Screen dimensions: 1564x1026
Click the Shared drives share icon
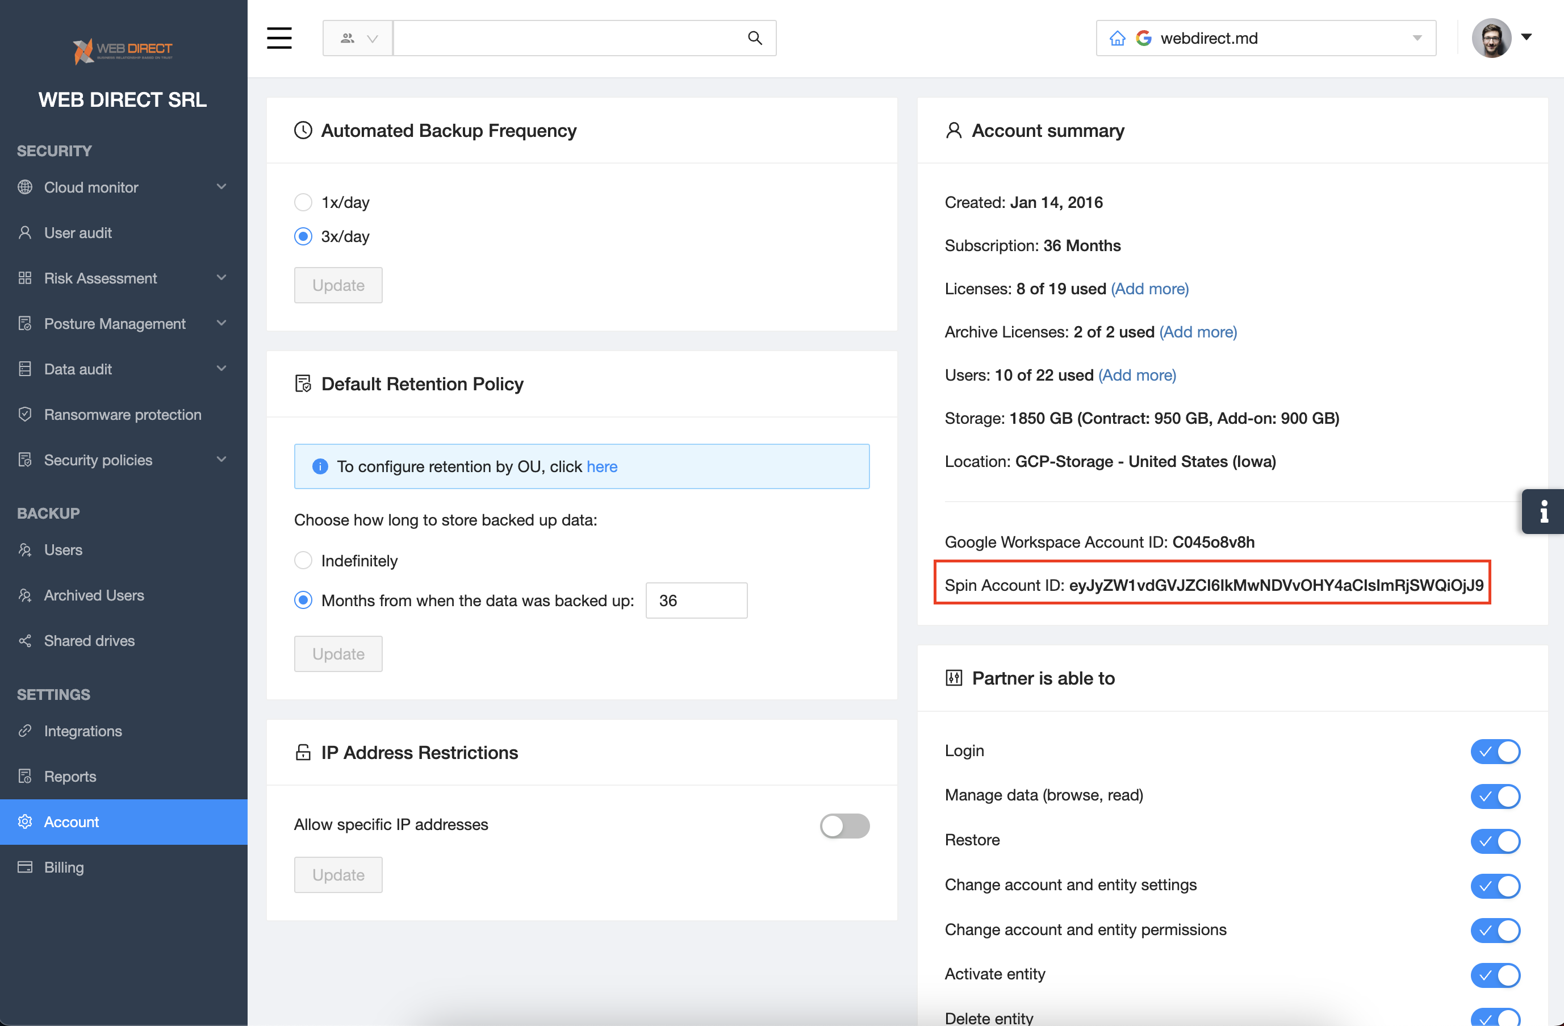[25, 641]
